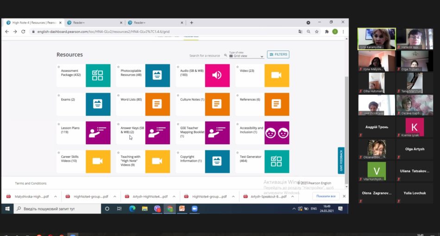Click the Photocopiable Resources icon tile
The width and height of the screenshot is (440, 236).
(157, 76)
